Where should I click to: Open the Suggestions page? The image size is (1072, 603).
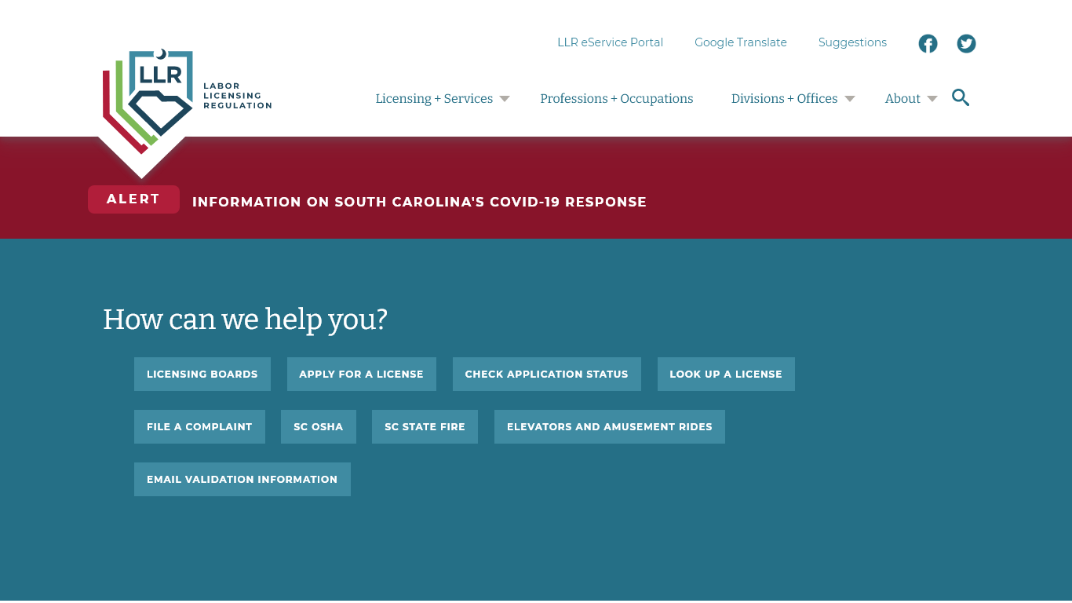pyautogui.click(x=852, y=42)
